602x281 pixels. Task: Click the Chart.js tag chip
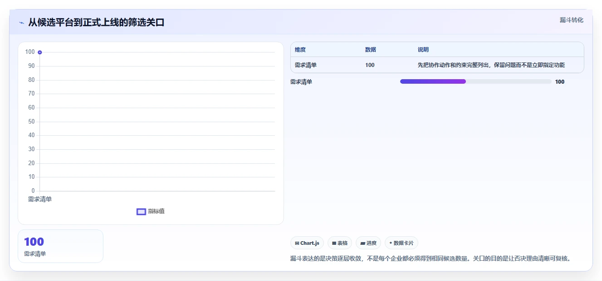tap(307, 243)
